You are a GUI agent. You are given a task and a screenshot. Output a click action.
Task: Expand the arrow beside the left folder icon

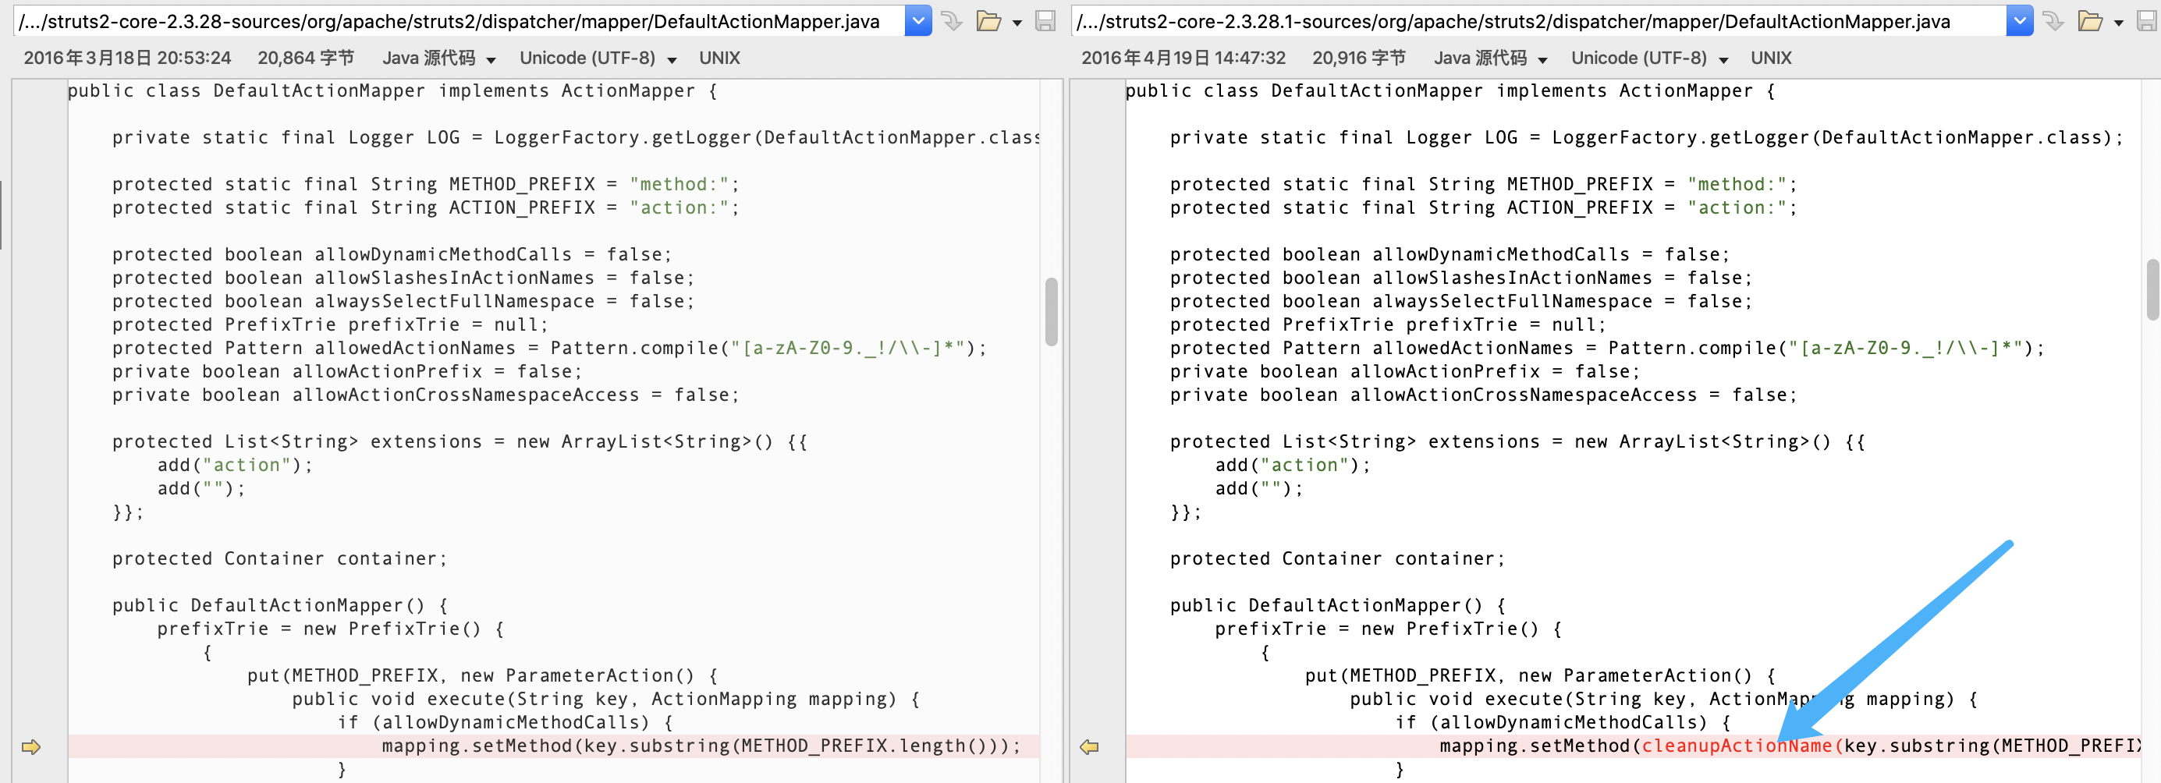[x=1017, y=23]
